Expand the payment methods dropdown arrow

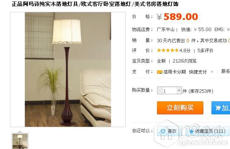pos(211,72)
